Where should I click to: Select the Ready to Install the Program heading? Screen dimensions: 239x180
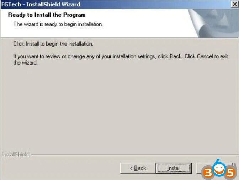tap(47, 15)
